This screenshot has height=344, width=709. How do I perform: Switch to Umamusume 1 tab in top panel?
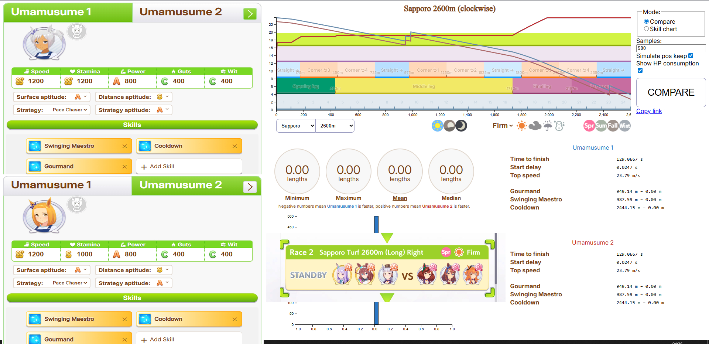(68, 12)
